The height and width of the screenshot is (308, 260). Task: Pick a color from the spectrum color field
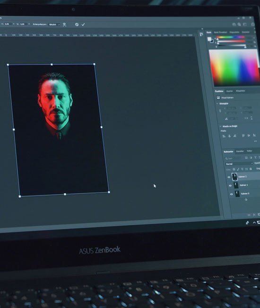coord(234,67)
